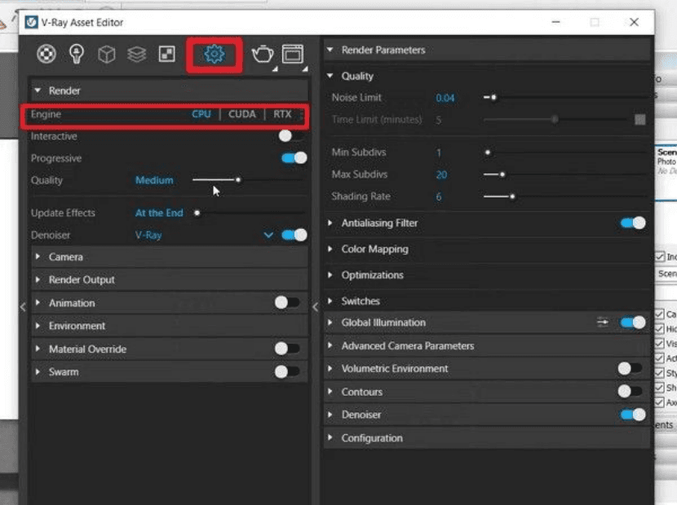Expand the Contours section
Image resolution: width=677 pixels, height=505 pixels.
330,392
